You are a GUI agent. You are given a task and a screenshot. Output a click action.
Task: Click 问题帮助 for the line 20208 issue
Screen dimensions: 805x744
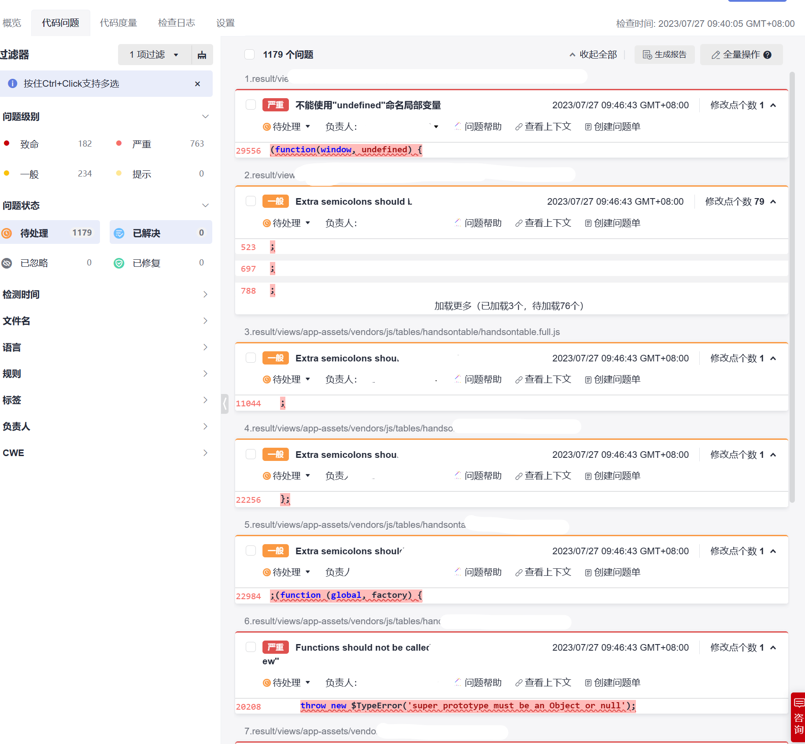coord(478,683)
